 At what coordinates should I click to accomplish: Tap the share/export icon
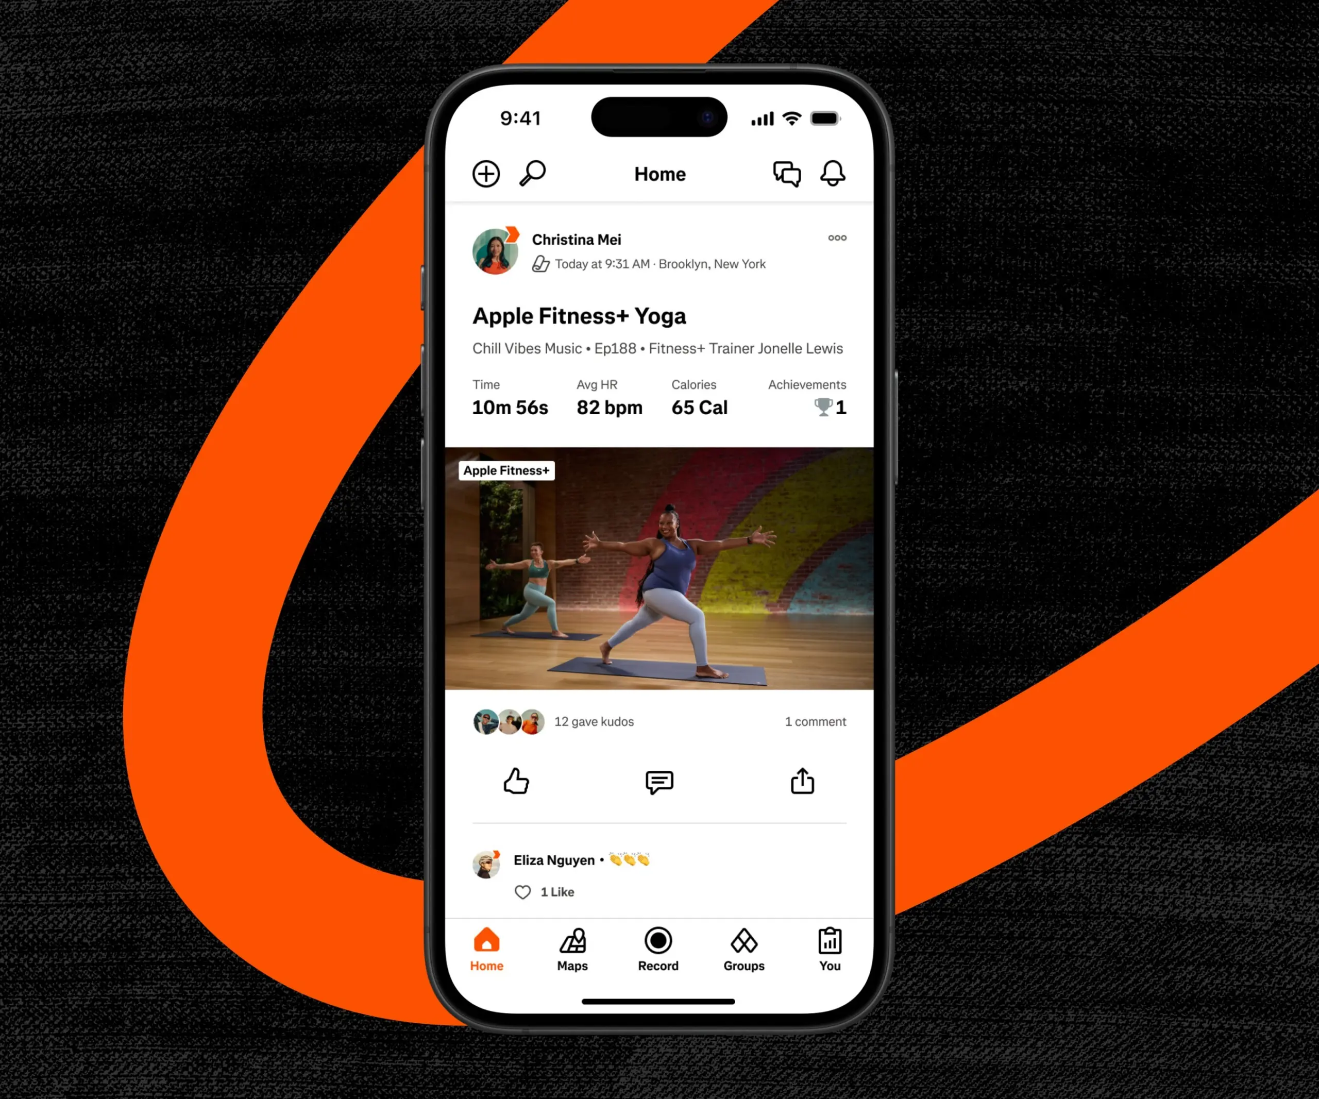[x=803, y=781]
